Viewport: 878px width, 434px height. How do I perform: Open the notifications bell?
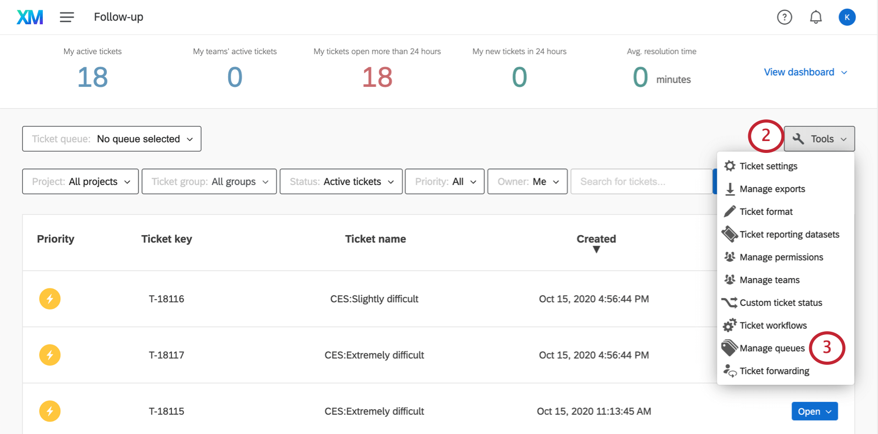[816, 17]
